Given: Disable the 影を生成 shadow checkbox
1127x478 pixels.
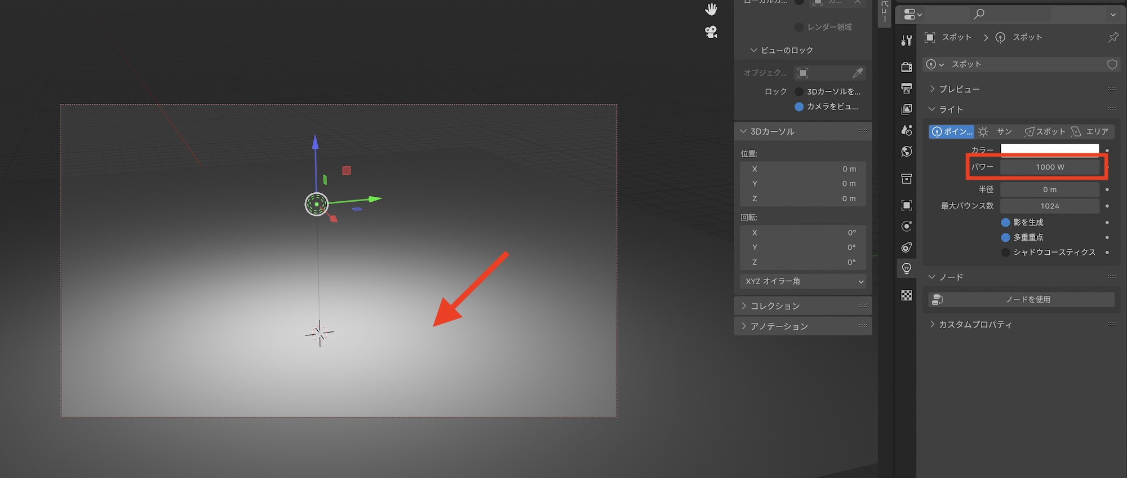Looking at the screenshot, I should tap(1005, 222).
